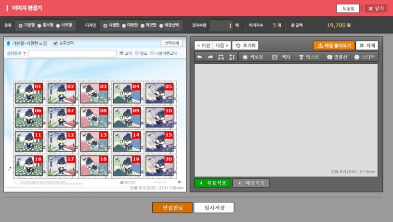
Task: Uncheck the checkbox on stamp 15
Action: [149, 135]
